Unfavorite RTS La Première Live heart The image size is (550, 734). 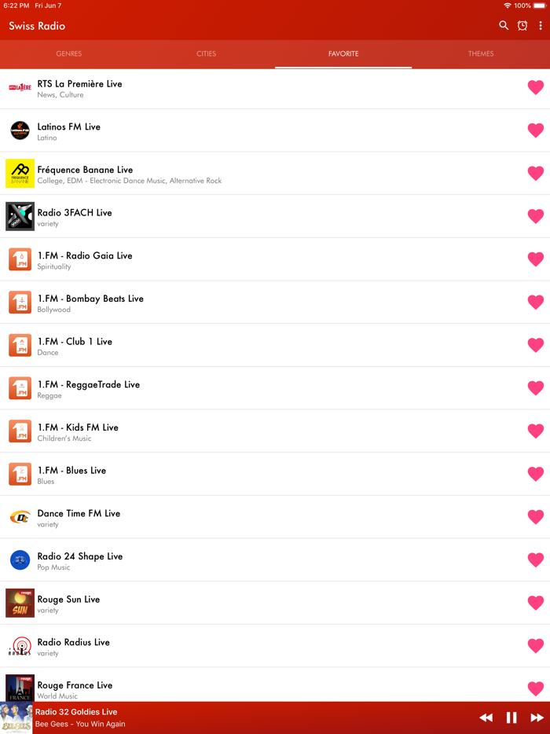[x=536, y=87]
